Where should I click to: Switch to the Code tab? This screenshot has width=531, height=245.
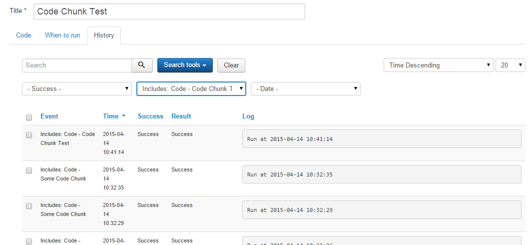click(x=23, y=35)
